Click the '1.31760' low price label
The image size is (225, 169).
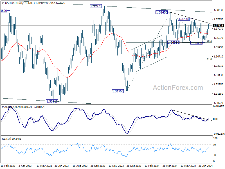pyautogui.click(x=118, y=91)
